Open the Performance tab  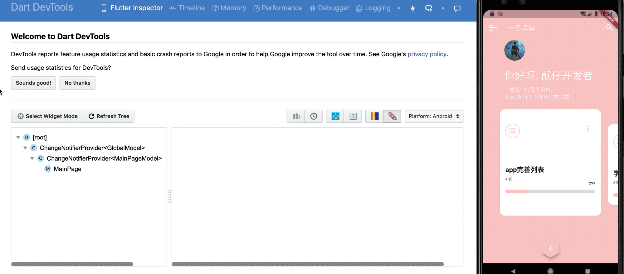pyautogui.click(x=278, y=8)
